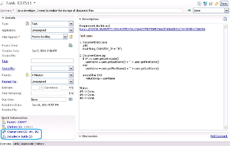Click the duplicate work item toolbar icon
This screenshot has height=146, width=230.
click(x=211, y=4)
